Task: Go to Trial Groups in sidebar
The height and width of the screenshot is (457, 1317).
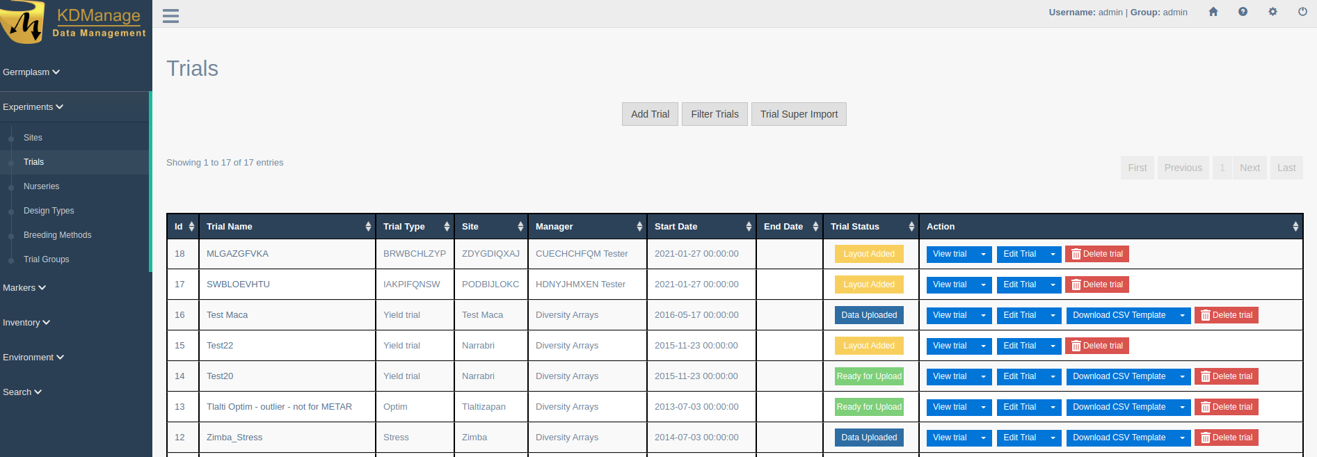Action: click(46, 259)
